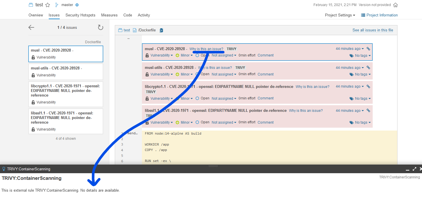Image resolution: width=422 pixels, height=217 pixels.
Task: Click See all issues in this file
Action: coord(373,30)
